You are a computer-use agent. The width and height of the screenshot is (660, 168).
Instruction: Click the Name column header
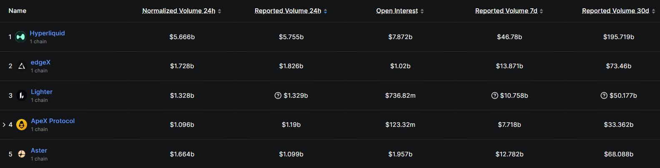coord(18,11)
